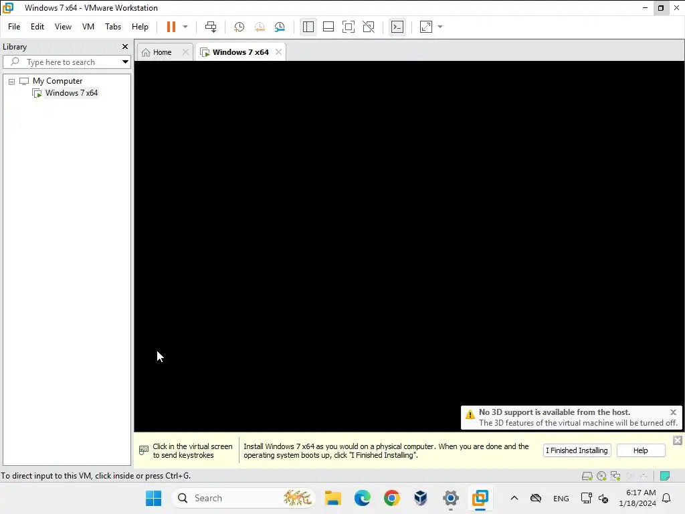Close the Windows 7 x64 tab
Viewport: 685px width, 514px height.
pyautogui.click(x=278, y=52)
